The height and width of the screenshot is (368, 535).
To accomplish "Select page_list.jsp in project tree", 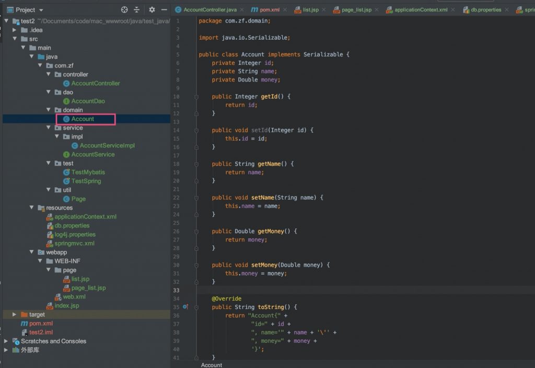I will click(x=88, y=288).
